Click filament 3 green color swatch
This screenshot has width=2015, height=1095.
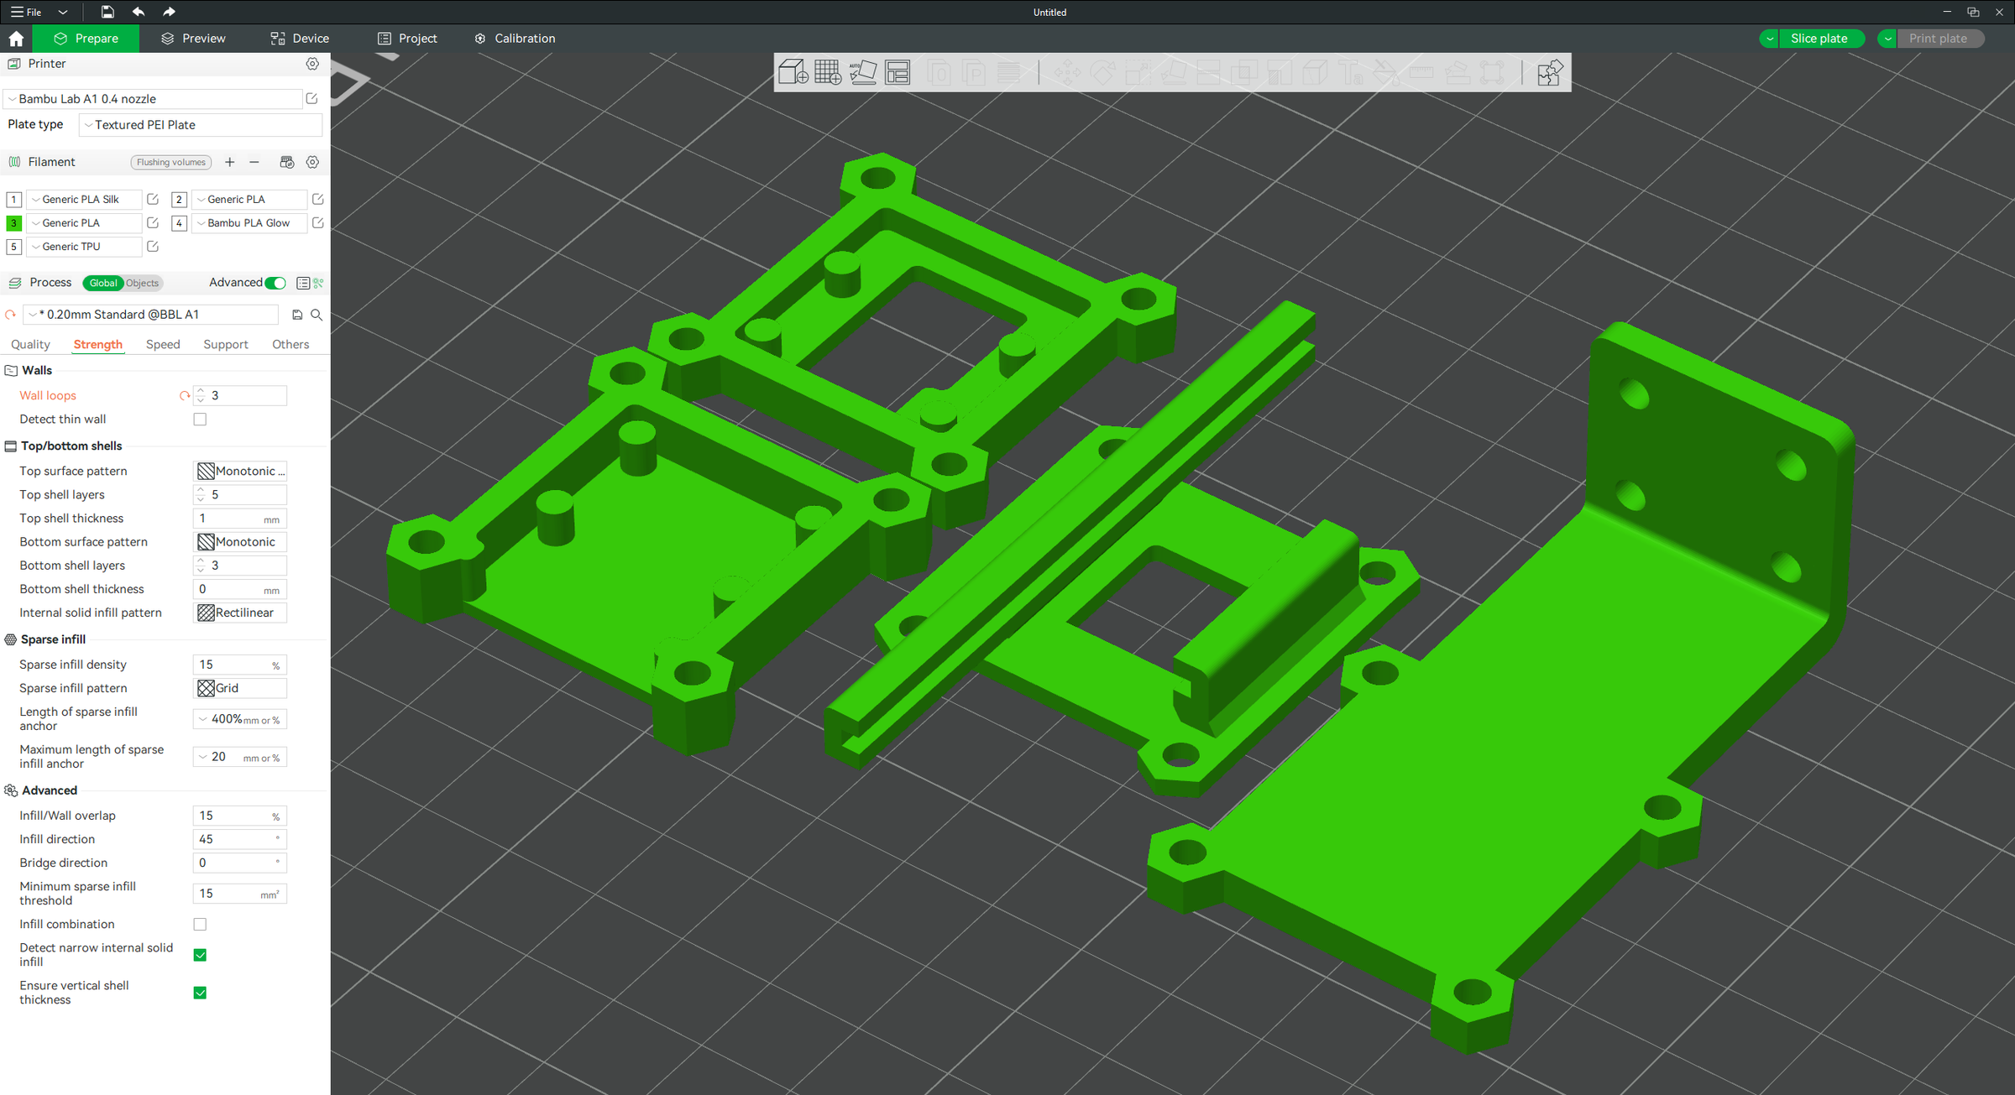[13, 222]
